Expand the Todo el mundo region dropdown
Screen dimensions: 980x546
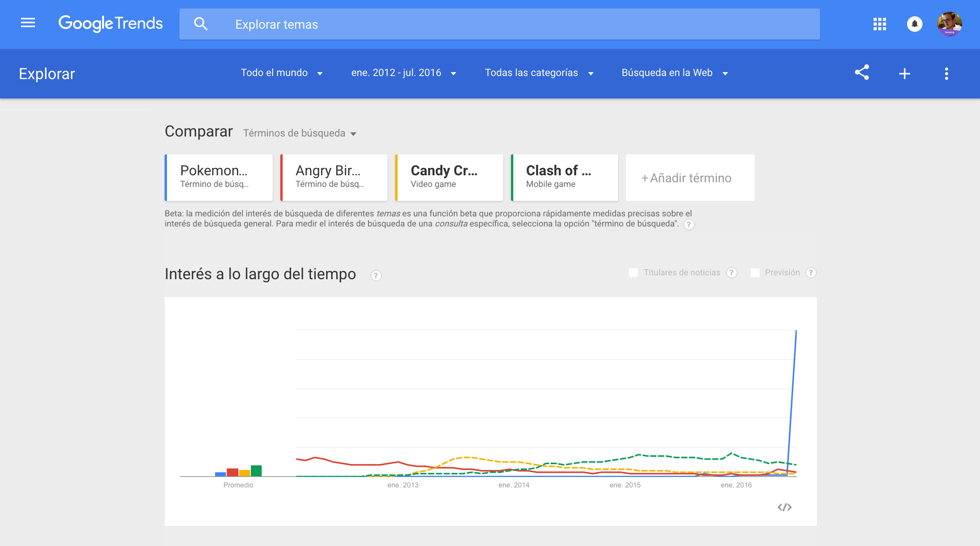282,73
